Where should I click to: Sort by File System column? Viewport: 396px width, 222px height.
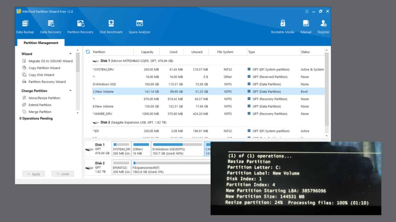[x=225, y=52]
